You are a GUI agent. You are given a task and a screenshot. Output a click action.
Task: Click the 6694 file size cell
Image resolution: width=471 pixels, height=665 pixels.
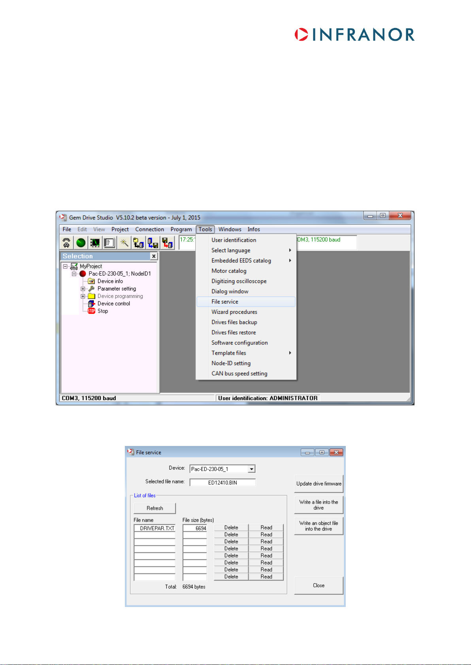[x=195, y=528]
